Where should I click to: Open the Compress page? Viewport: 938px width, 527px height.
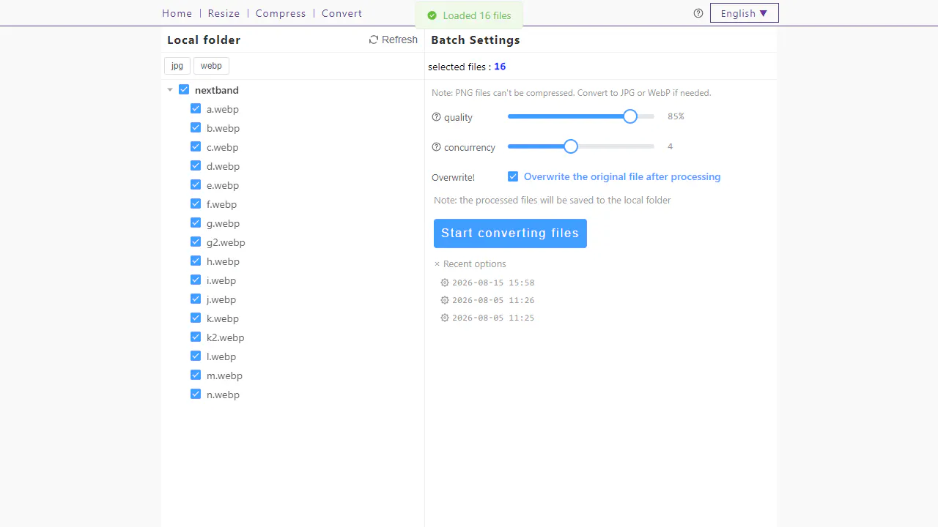point(281,13)
